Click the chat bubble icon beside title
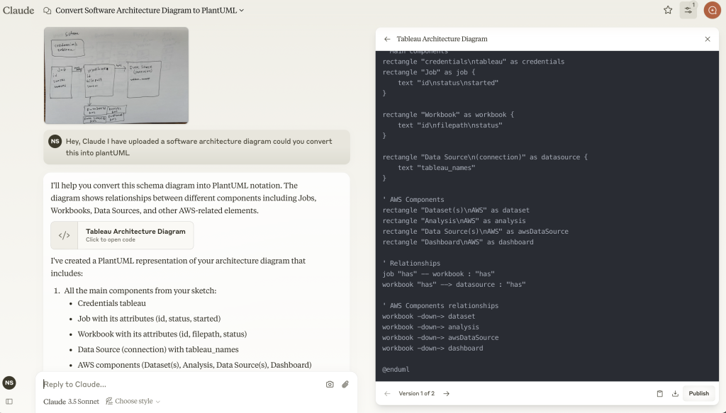The height and width of the screenshot is (413, 726). point(47,11)
